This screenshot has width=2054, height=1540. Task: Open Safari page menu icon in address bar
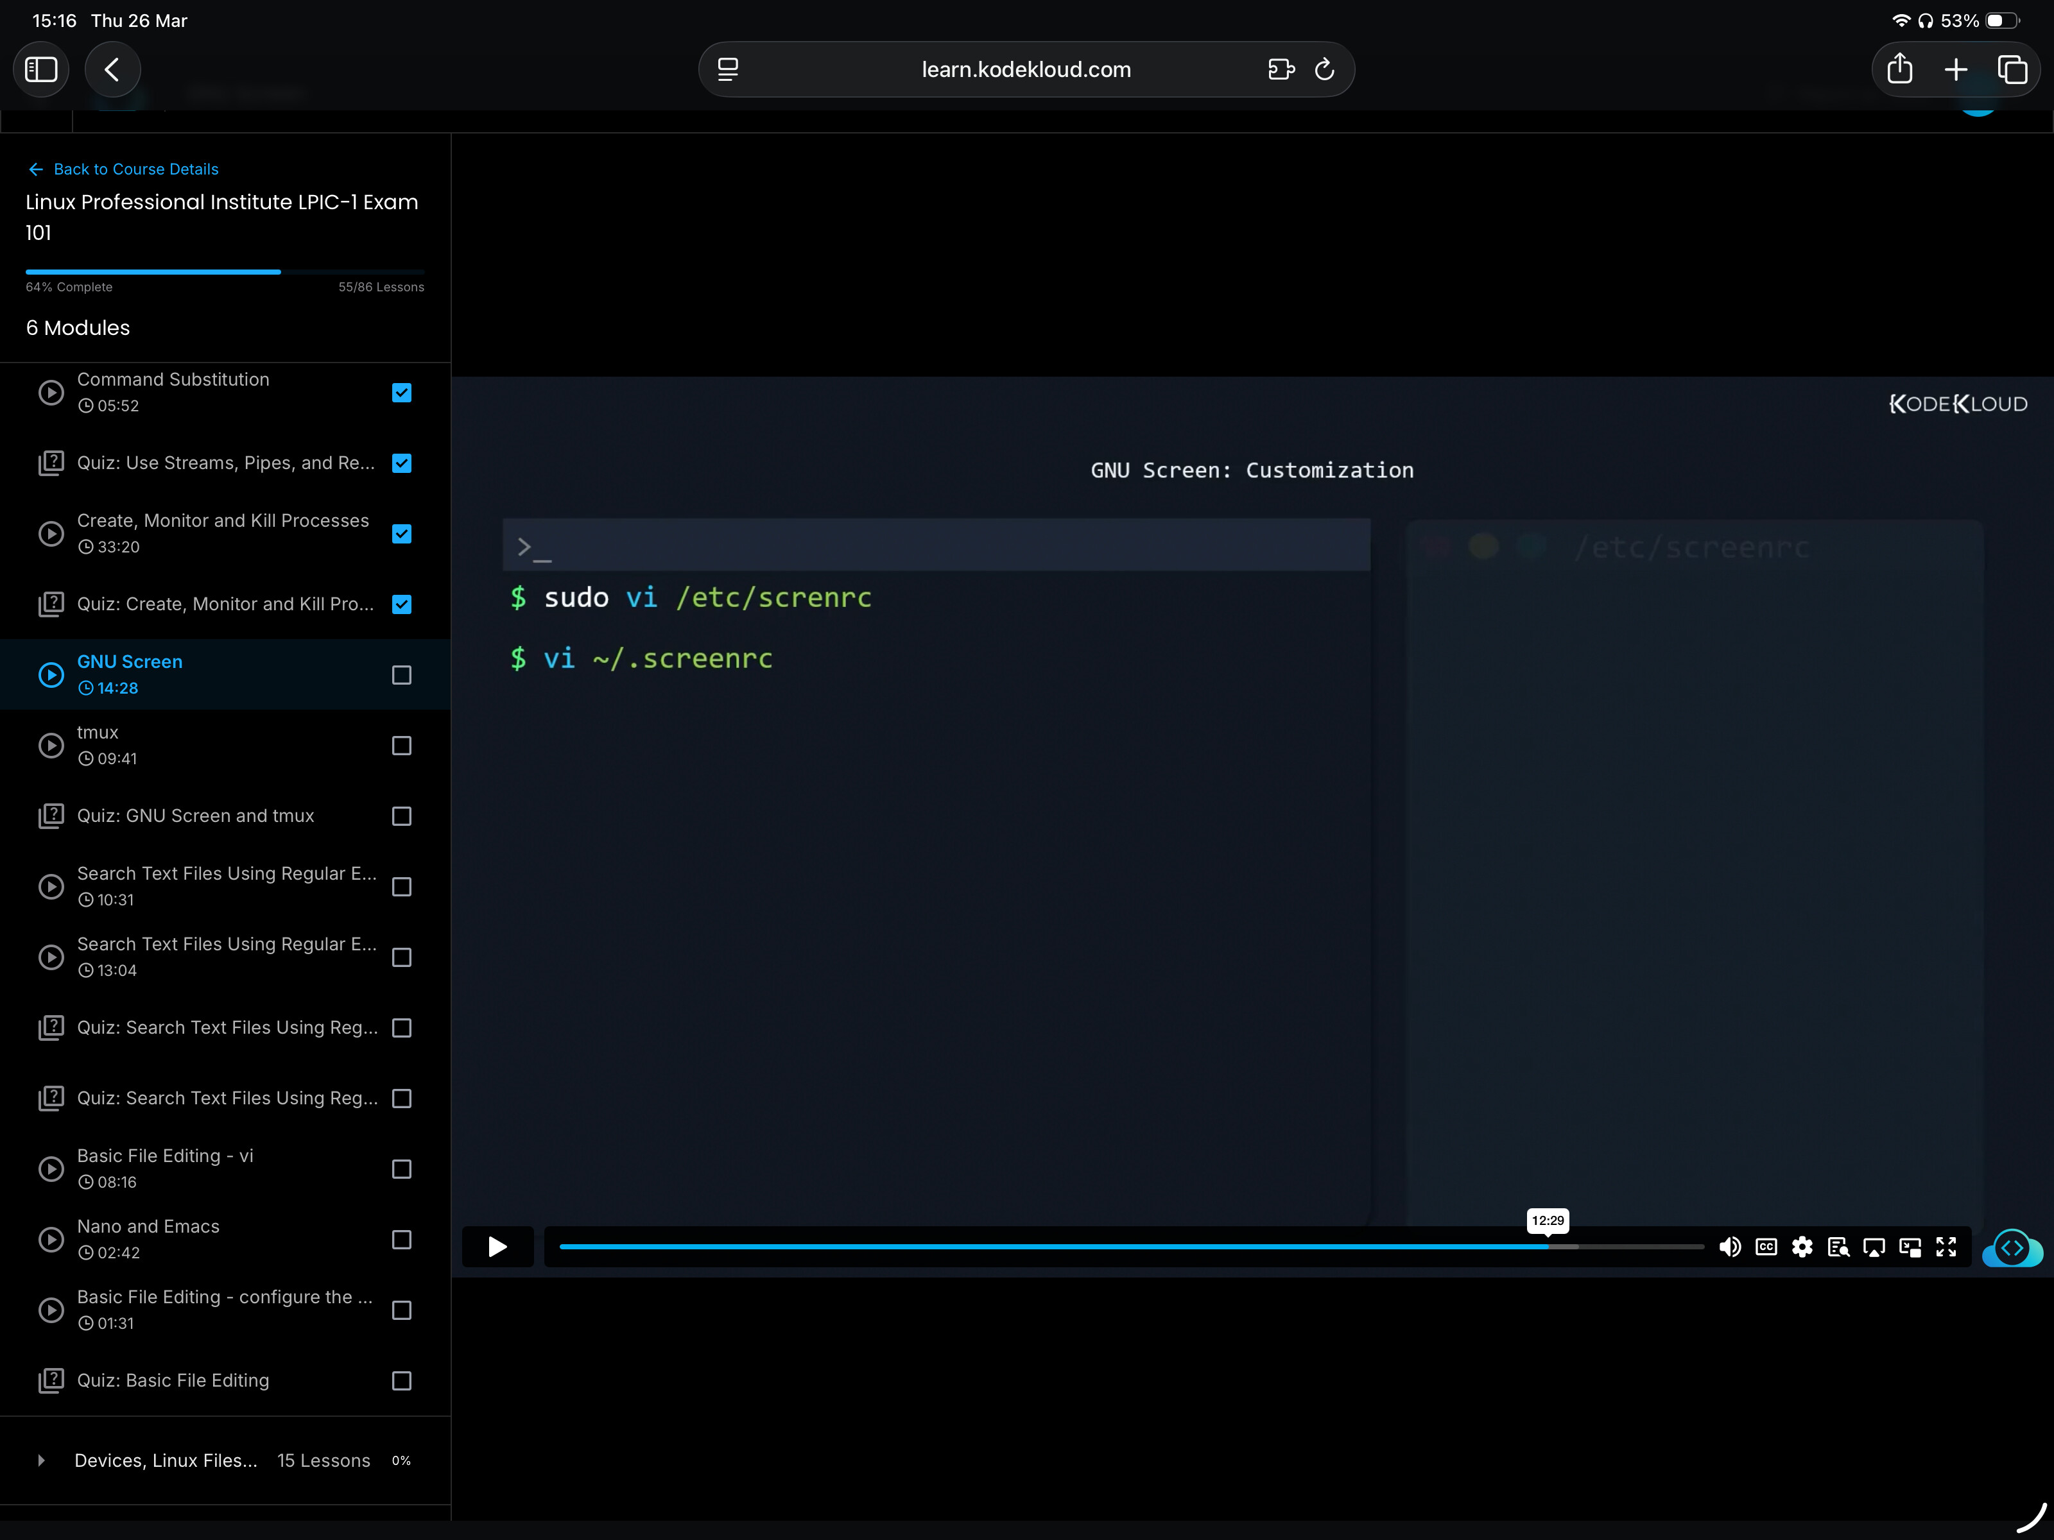tap(728, 69)
